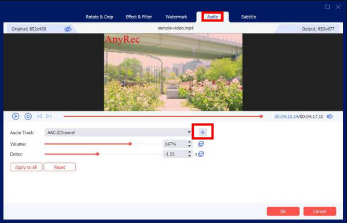
Task: Cancel the audio edits
Action: [x=320, y=211]
